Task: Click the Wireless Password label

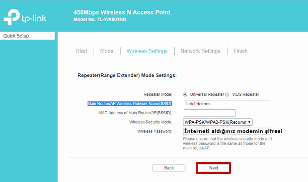Action: [155, 131]
